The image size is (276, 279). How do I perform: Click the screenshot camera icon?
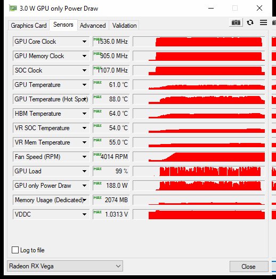pos(236,22)
